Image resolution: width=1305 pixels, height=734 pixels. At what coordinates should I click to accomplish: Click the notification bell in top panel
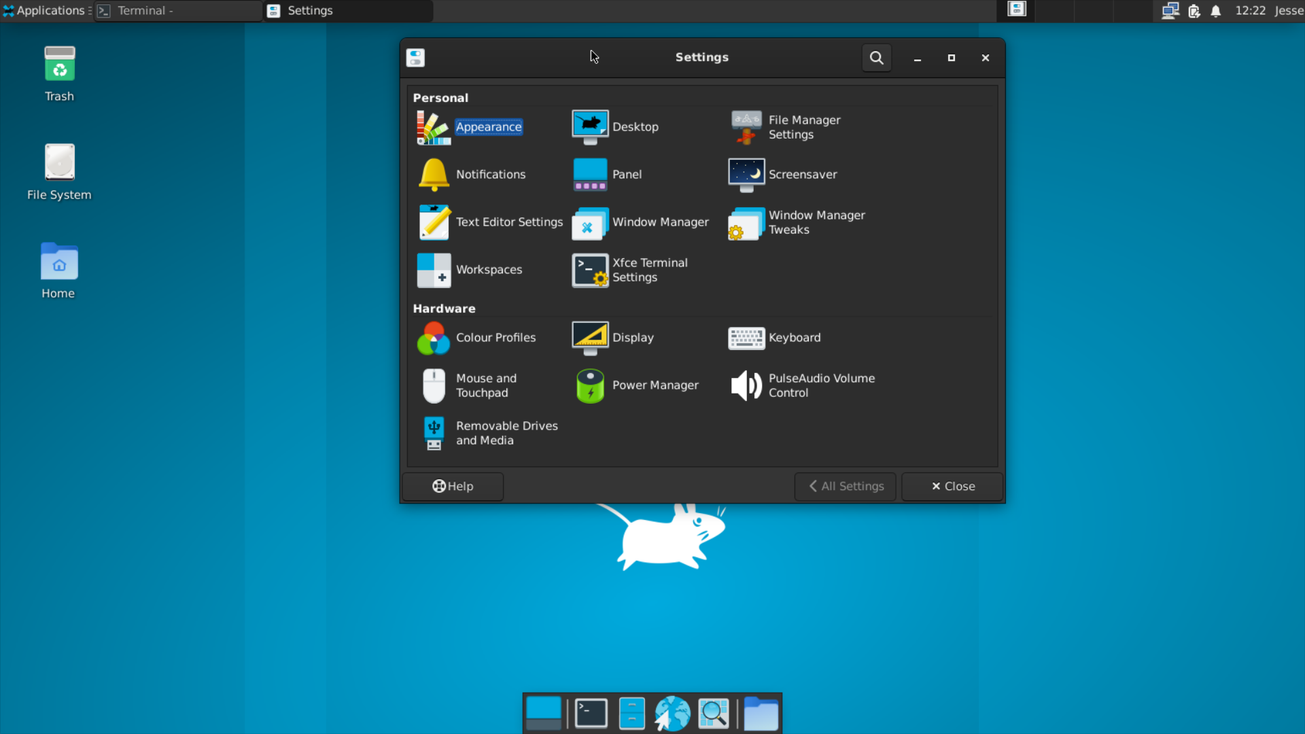[1216, 11]
